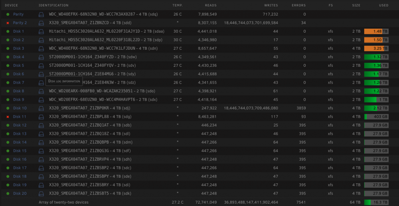Open disk log icon for Disk 1
Screen dimensions: 399x206
click(41, 31)
